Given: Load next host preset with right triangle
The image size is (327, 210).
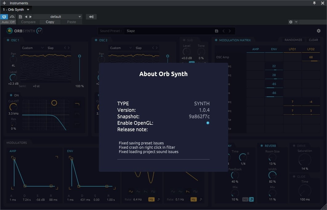Looking at the screenshot, I should click(31, 17).
